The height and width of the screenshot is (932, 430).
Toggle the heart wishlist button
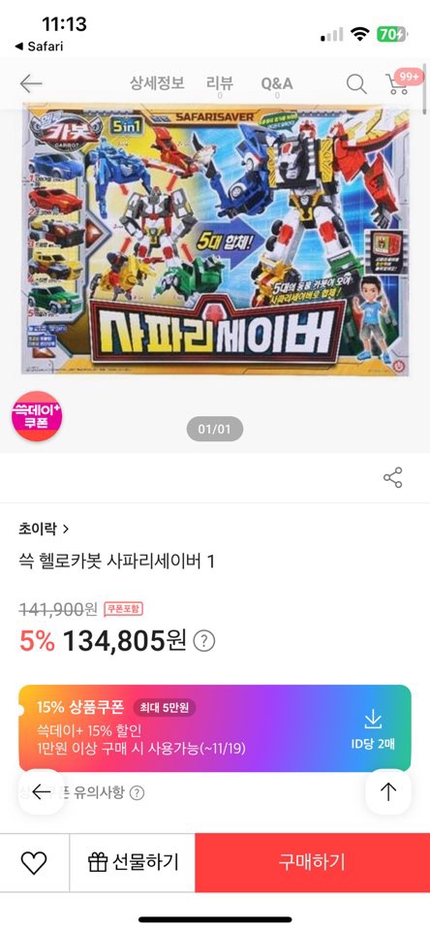(x=34, y=862)
